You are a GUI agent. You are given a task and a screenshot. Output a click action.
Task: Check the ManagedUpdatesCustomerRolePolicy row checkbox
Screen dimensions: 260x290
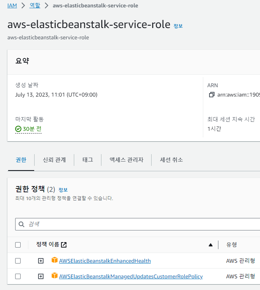18,276
